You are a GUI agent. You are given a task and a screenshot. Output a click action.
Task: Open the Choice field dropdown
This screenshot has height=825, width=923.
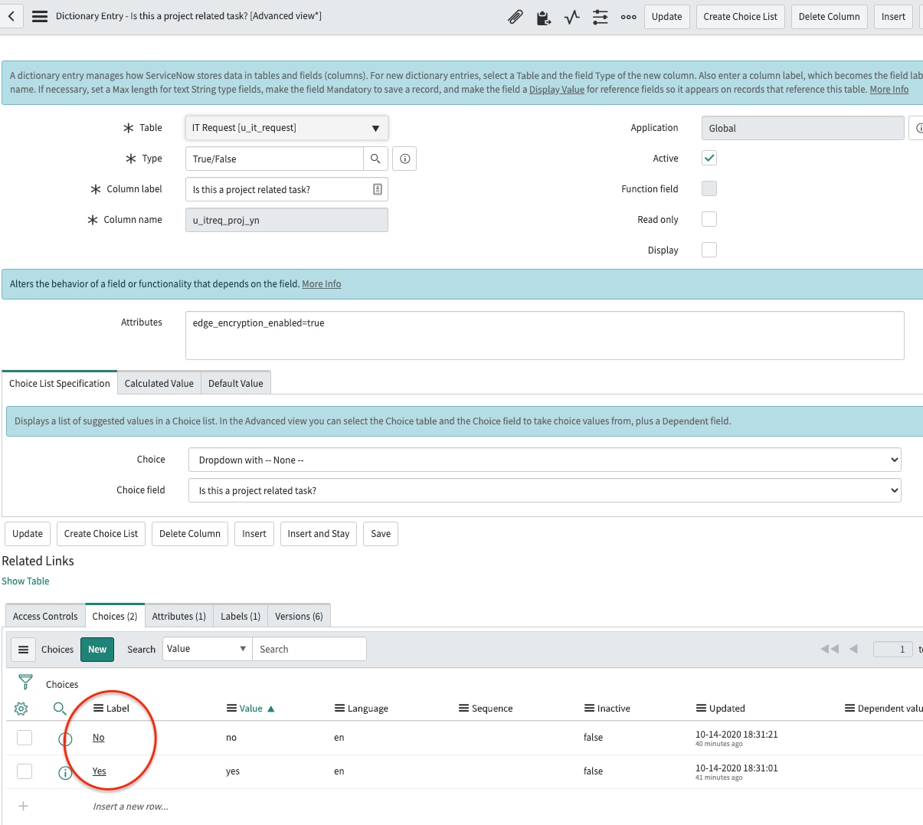pos(545,490)
